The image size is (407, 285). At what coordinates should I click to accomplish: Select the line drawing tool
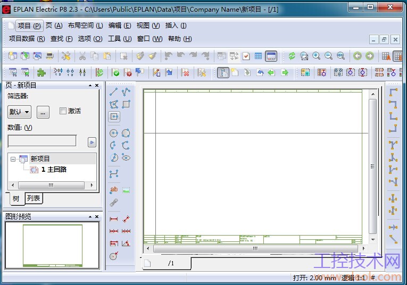tap(114, 92)
